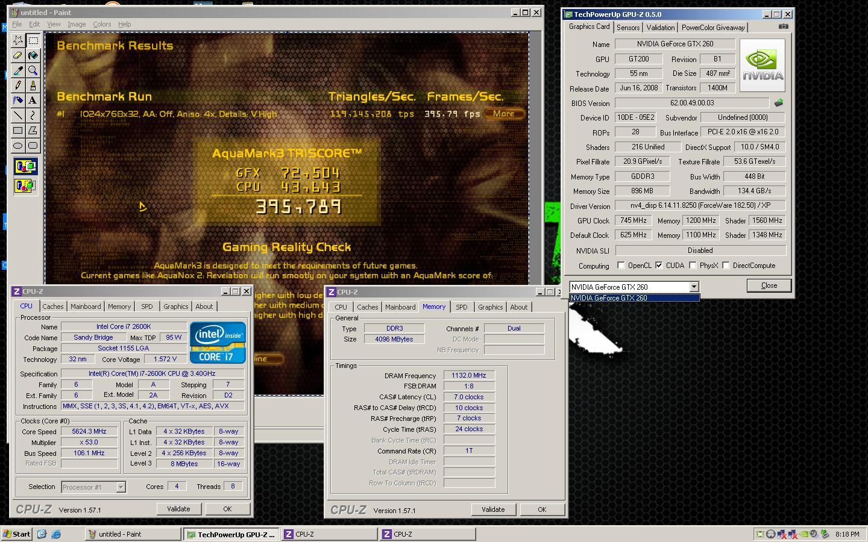868x542 pixels.
Task: Open the Image menu in Paint
Action: coord(77,24)
